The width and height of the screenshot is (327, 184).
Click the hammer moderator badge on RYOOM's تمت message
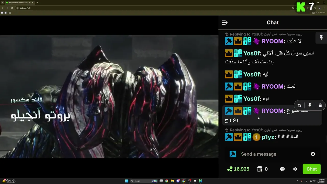[x=229, y=86]
